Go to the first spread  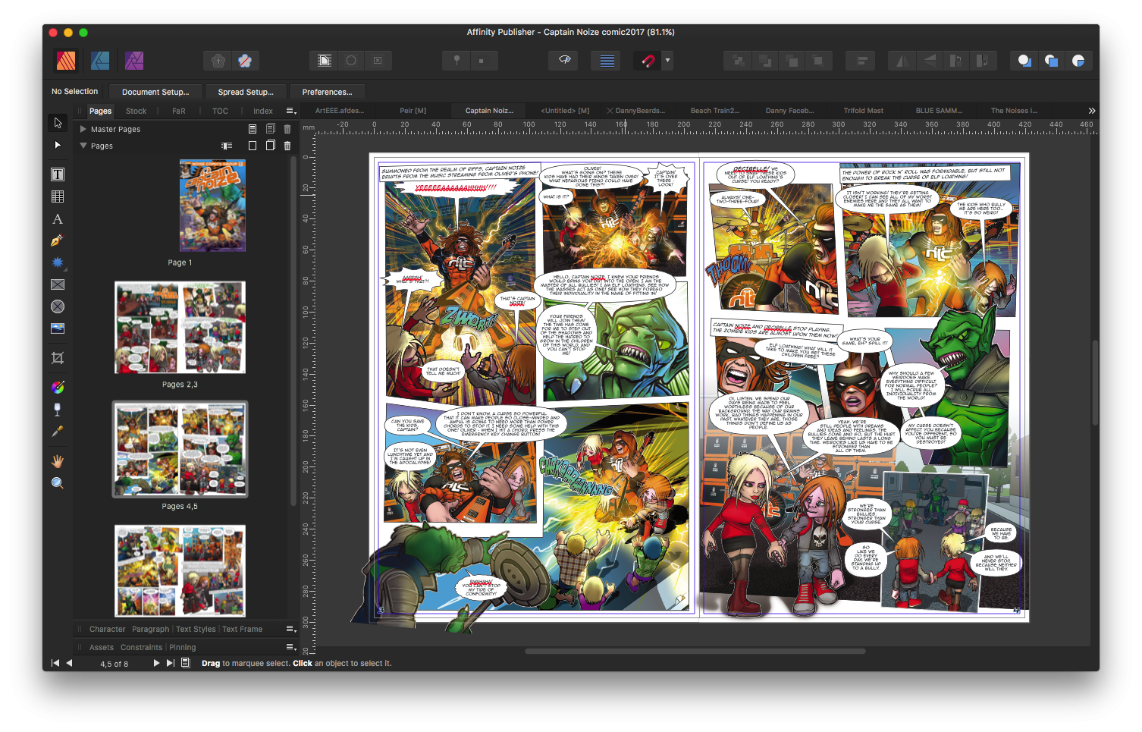pyautogui.click(x=55, y=663)
